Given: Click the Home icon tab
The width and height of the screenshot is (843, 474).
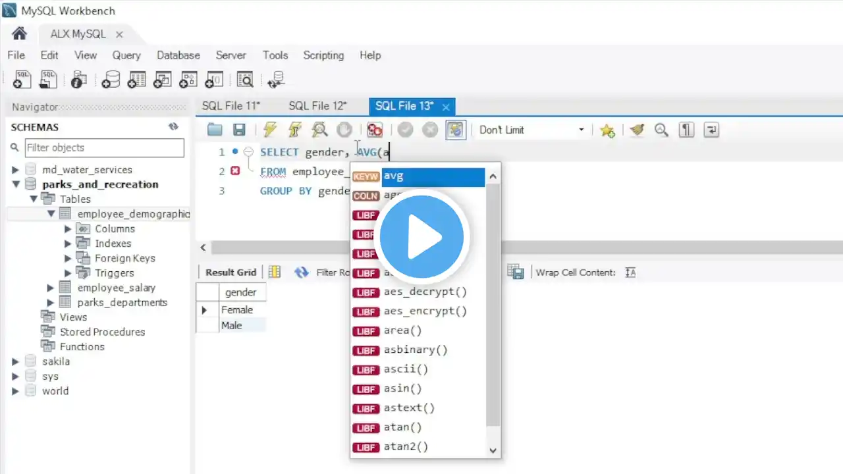Looking at the screenshot, I should tap(19, 34).
